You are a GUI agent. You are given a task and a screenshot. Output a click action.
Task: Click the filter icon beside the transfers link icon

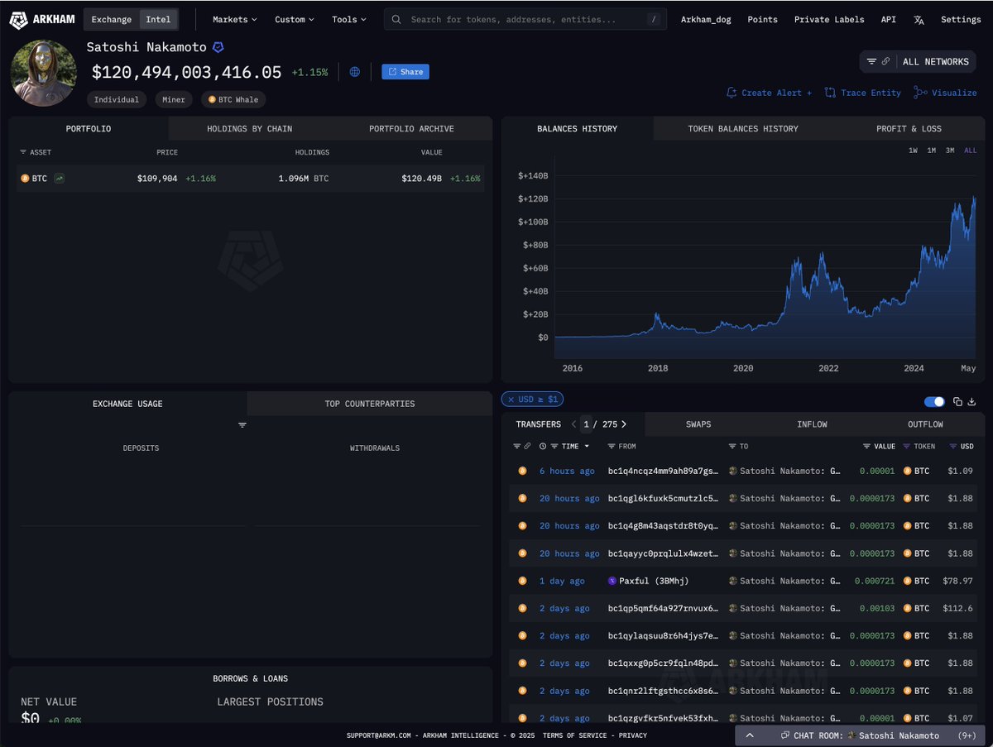point(517,446)
